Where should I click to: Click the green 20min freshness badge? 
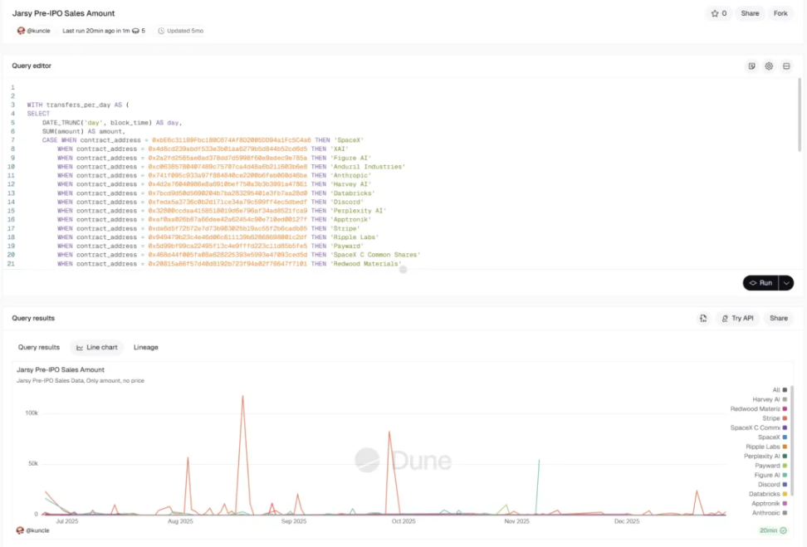tap(772, 530)
